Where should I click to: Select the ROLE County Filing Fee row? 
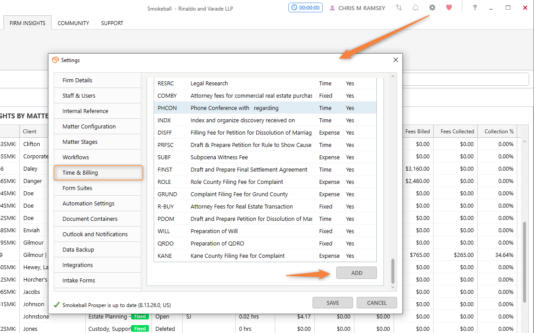(265, 182)
